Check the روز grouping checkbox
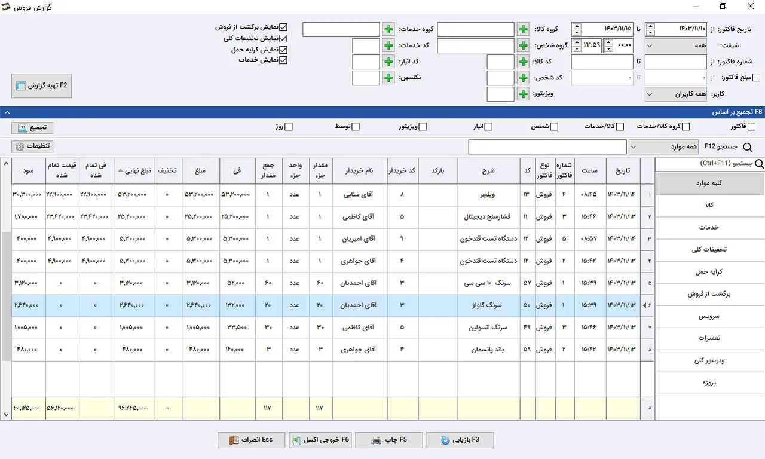The image size is (765, 459). (289, 127)
